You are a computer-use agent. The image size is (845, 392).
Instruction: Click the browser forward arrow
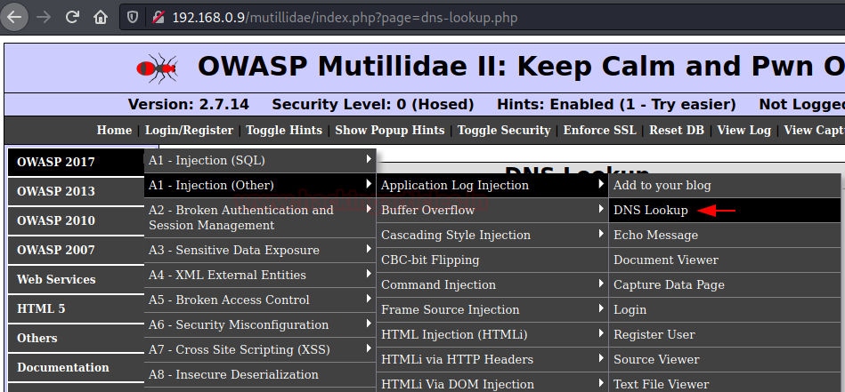pyautogui.click(x=44, y=17)
